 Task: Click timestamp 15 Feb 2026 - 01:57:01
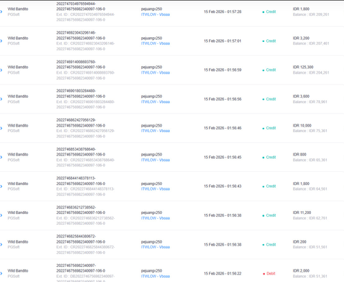click(x=222, y=41)
